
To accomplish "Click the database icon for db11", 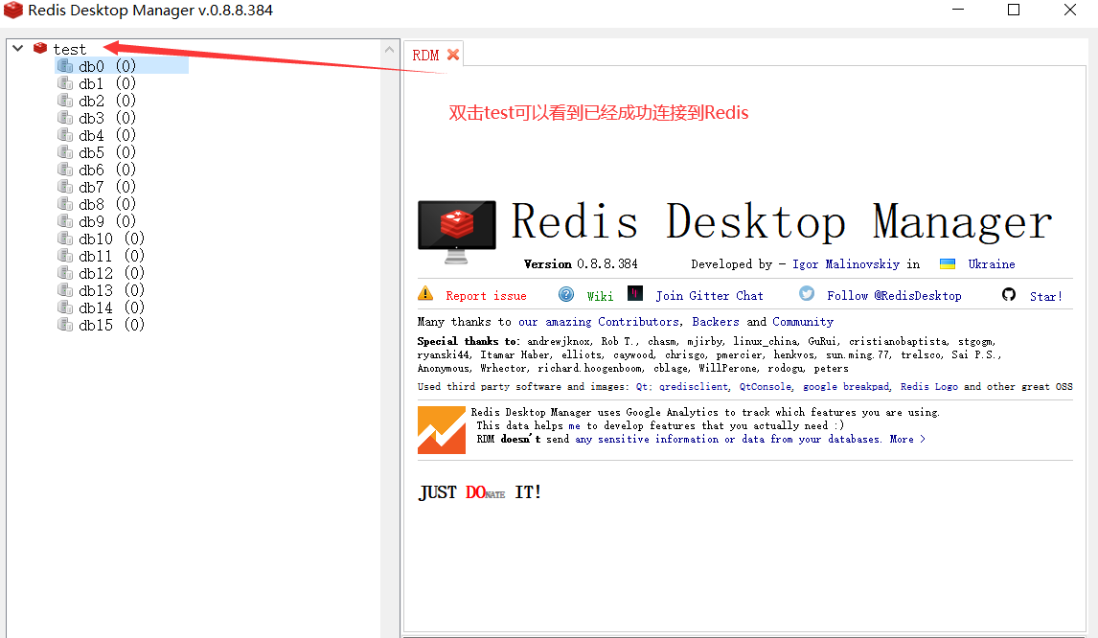I will (65, 256).
